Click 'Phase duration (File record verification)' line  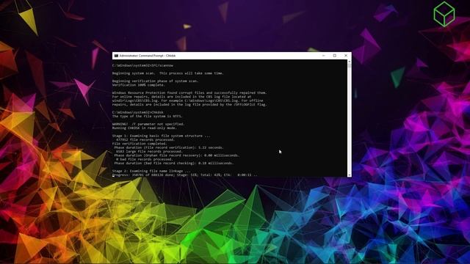169,147
